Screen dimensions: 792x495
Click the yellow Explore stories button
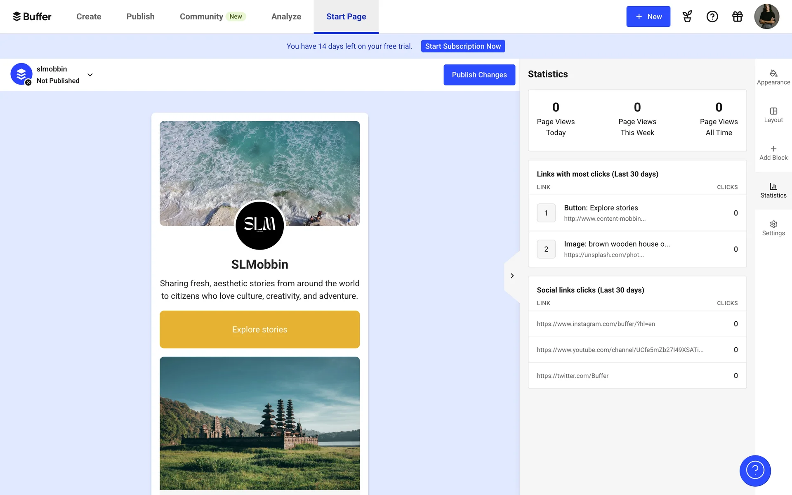[x=259, y=329]
